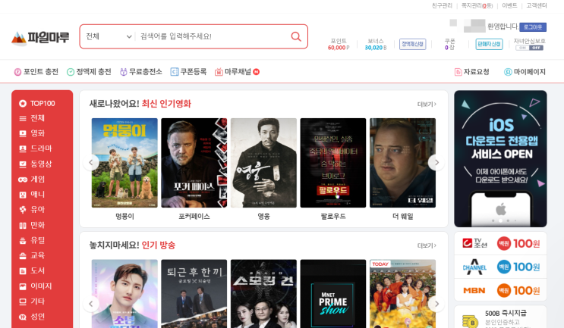This screenshot has width=564, height=328.
Task: Open the 동영상 sidebar category
Action: point(41,164)
